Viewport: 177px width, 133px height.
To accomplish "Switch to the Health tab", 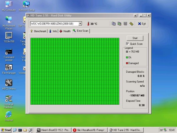I will pos(65,31).
